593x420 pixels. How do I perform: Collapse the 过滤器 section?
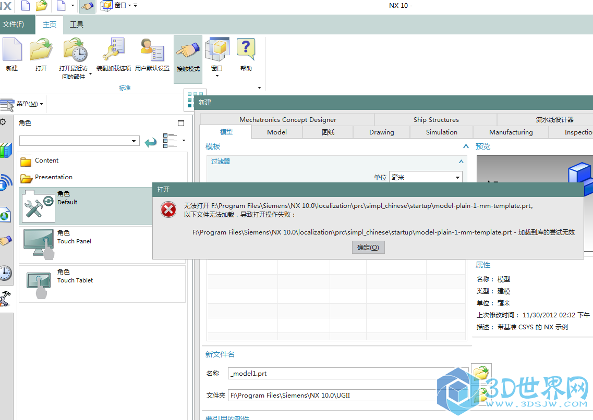point(461,161)
